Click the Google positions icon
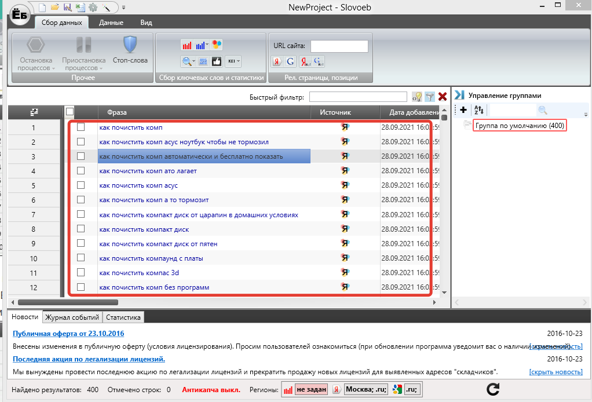 [319, 61]
